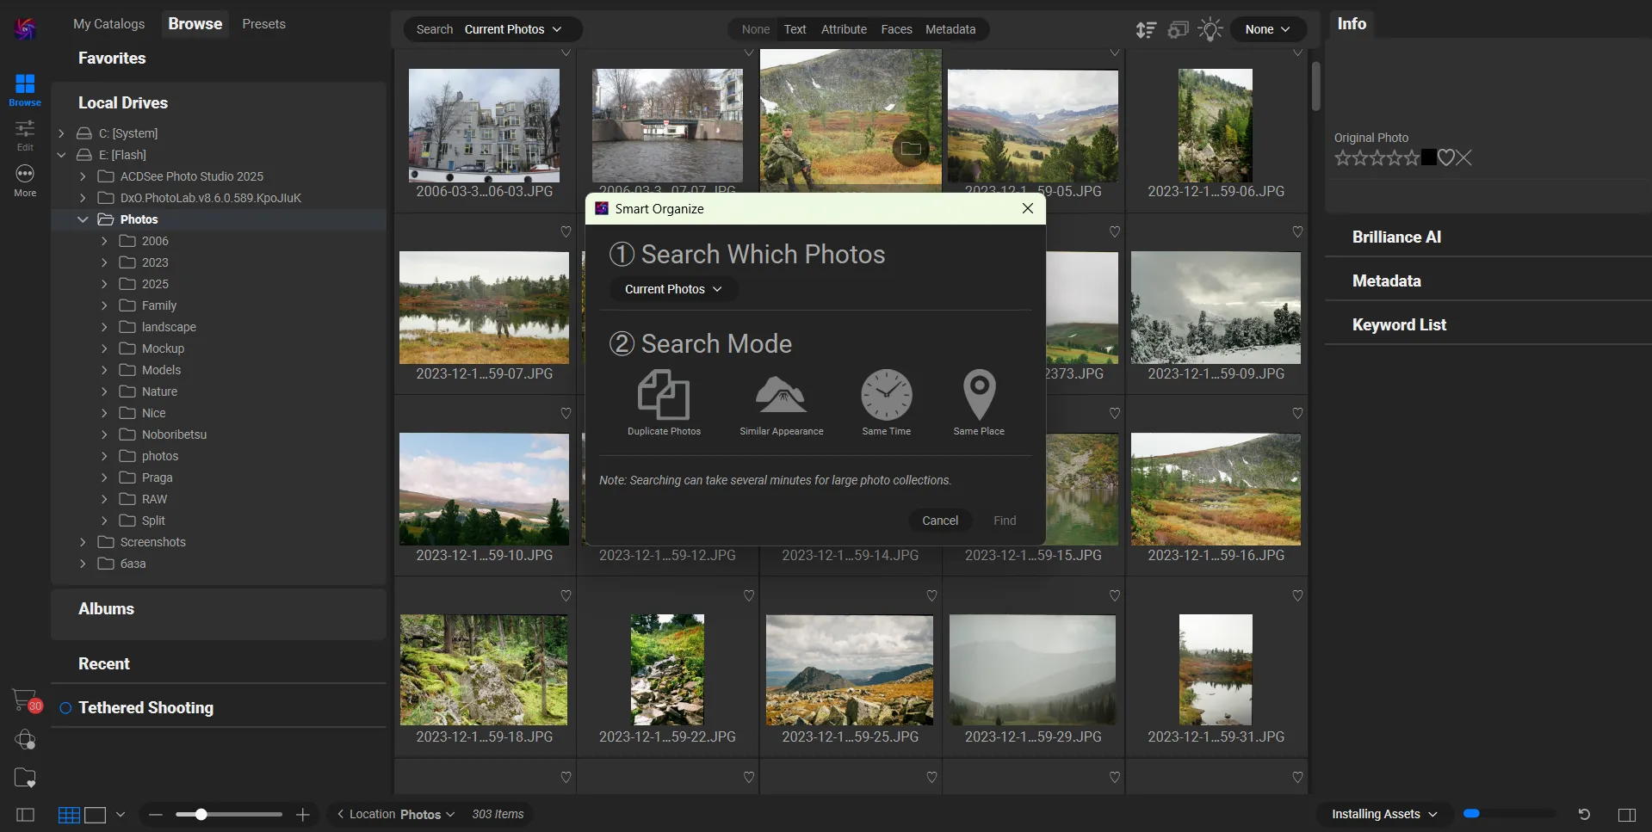Image resolution: width=1652 pixels, height=832 pixels.
Task: Toggle Tethered Shooting radio indicator
Action: (x=65, y=708)
